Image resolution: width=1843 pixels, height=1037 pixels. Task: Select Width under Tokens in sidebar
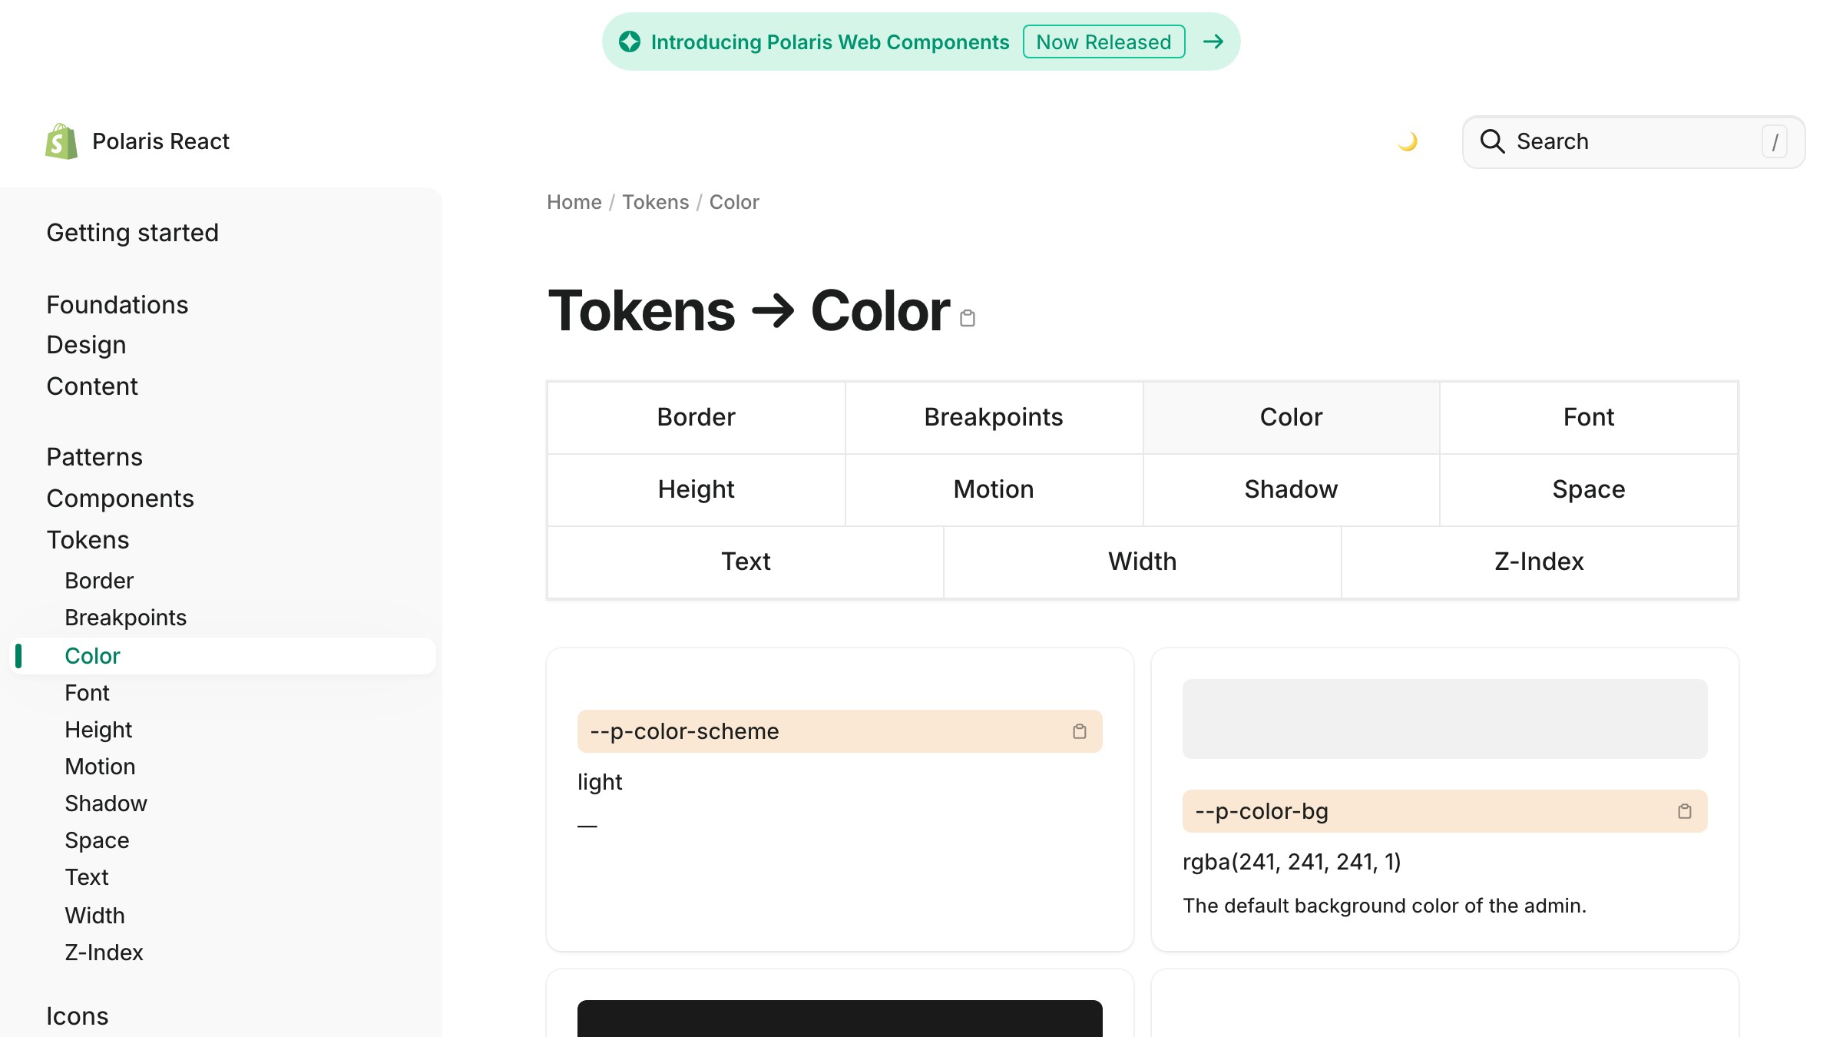tap(94, 916)
